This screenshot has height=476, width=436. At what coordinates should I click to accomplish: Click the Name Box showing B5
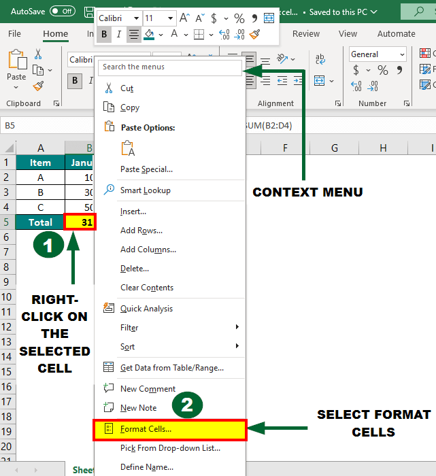tap(47, 126)
